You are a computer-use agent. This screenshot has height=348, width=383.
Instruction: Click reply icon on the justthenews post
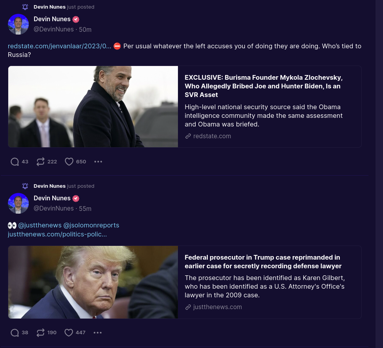tap(15, 333)
